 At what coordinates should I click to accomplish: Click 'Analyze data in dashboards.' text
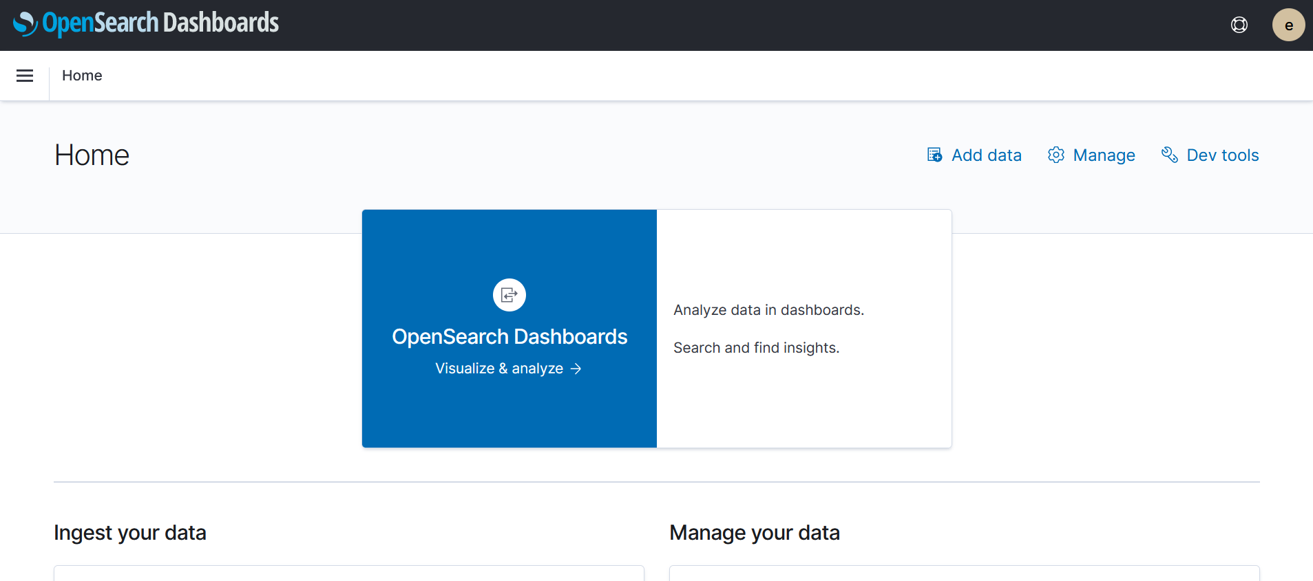click(x=768, y=310)
